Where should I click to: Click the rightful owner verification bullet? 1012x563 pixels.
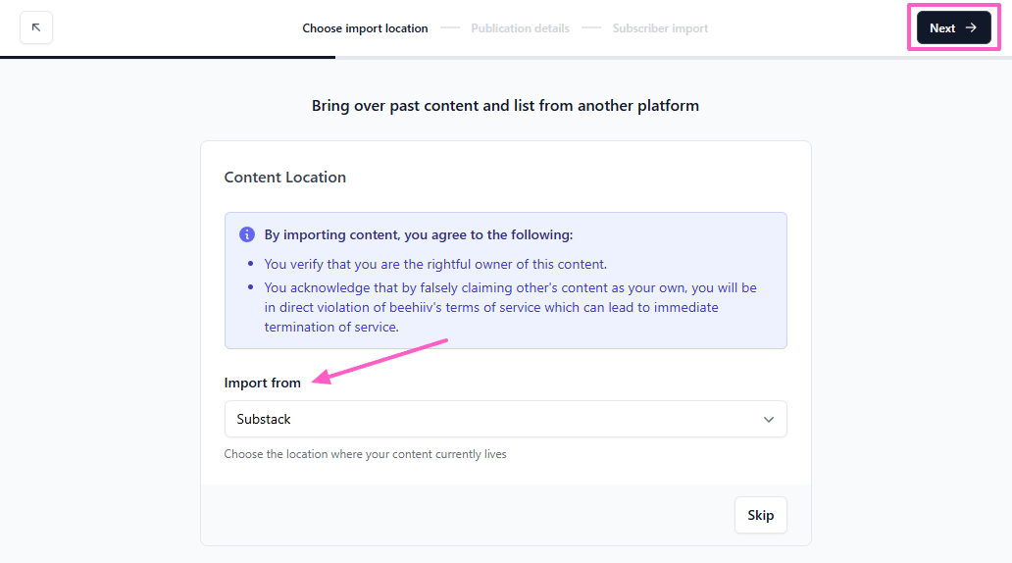(435, 264)
